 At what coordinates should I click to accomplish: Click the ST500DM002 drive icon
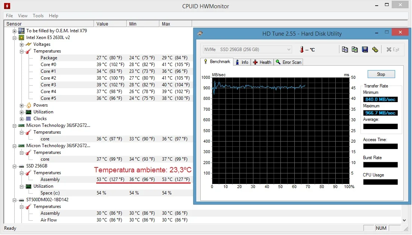pyautogui.click(x=21, y=200)
